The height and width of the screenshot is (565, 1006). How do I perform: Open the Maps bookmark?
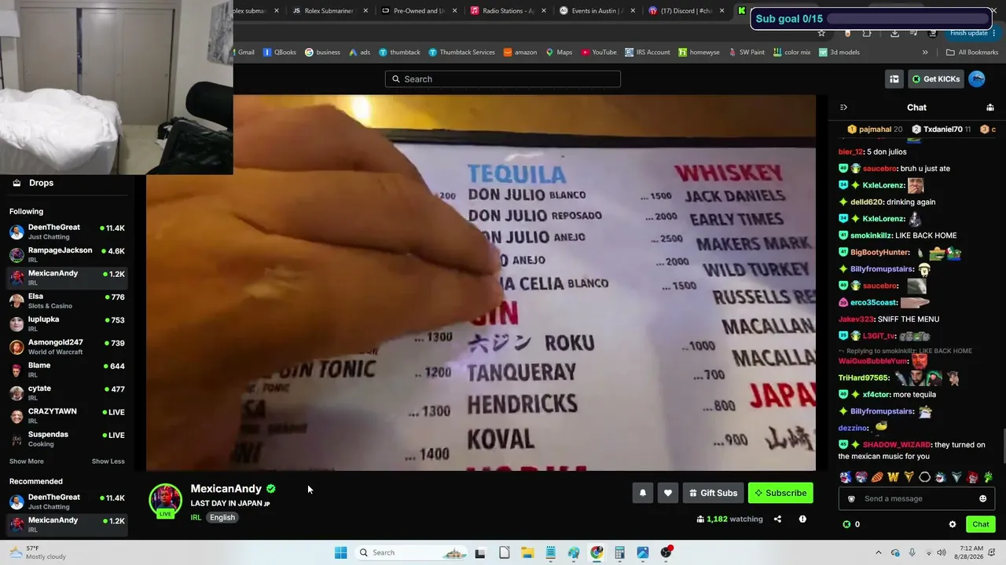click(x=559, y=53)
